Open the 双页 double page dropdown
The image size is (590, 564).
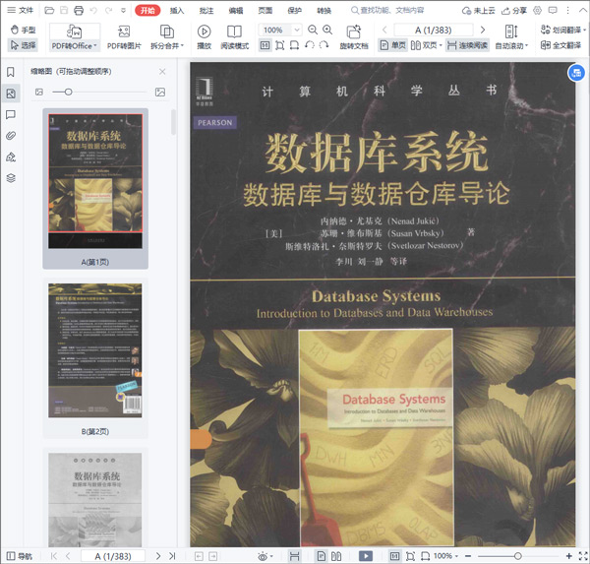427,45
